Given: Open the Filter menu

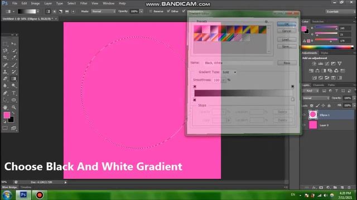Looking at the screenshot, I should coord(84,3).
